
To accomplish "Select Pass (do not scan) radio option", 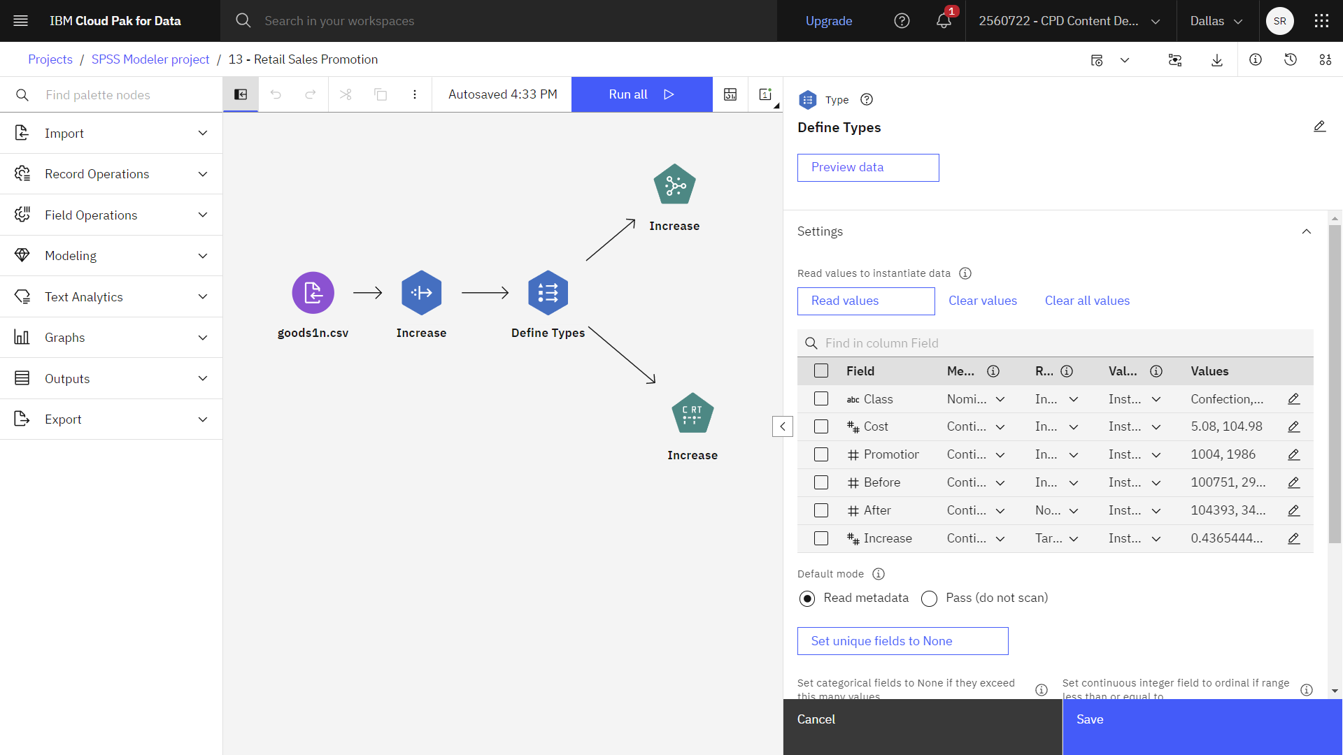I will coord(929,598).
